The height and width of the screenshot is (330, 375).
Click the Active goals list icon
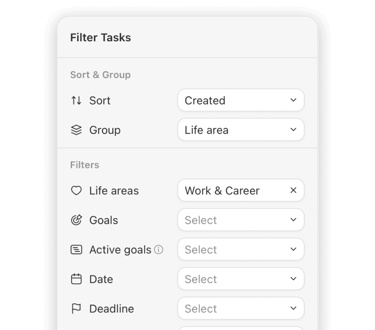click(76, 250)
